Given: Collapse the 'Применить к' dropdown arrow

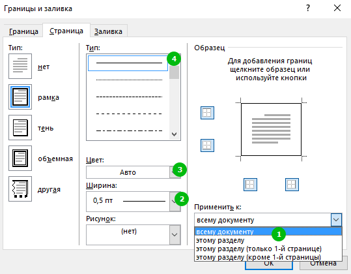Looking at the screenshot, I should [336, 220].
